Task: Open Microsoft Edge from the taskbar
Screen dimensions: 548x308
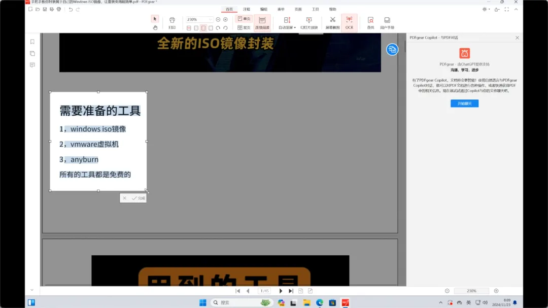Action: pos(320,302)
